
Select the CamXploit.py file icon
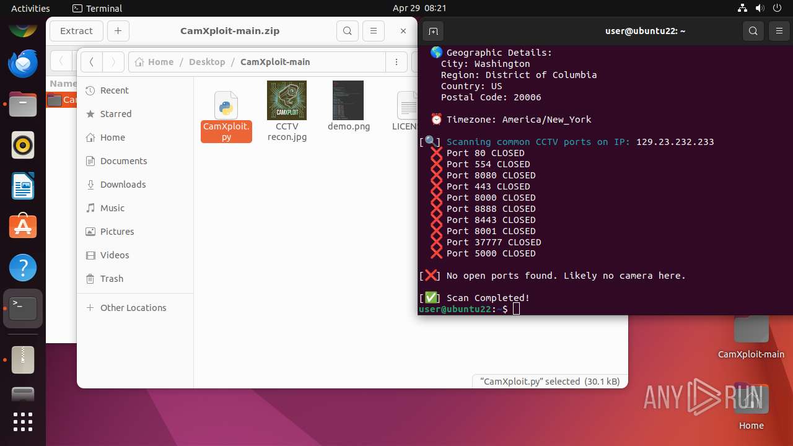click(x=226, y=105)
